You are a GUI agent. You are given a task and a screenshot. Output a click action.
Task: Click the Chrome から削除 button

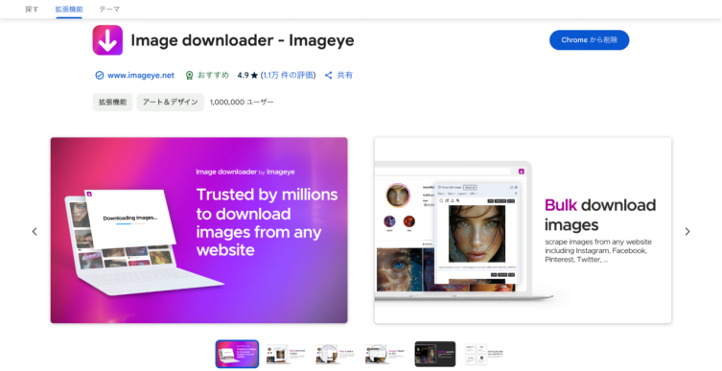589,40
